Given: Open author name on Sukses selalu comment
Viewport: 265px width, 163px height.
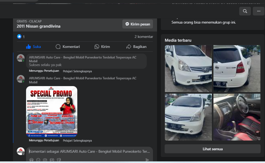Looking at the screenshot, I should [x=82, y=59].
